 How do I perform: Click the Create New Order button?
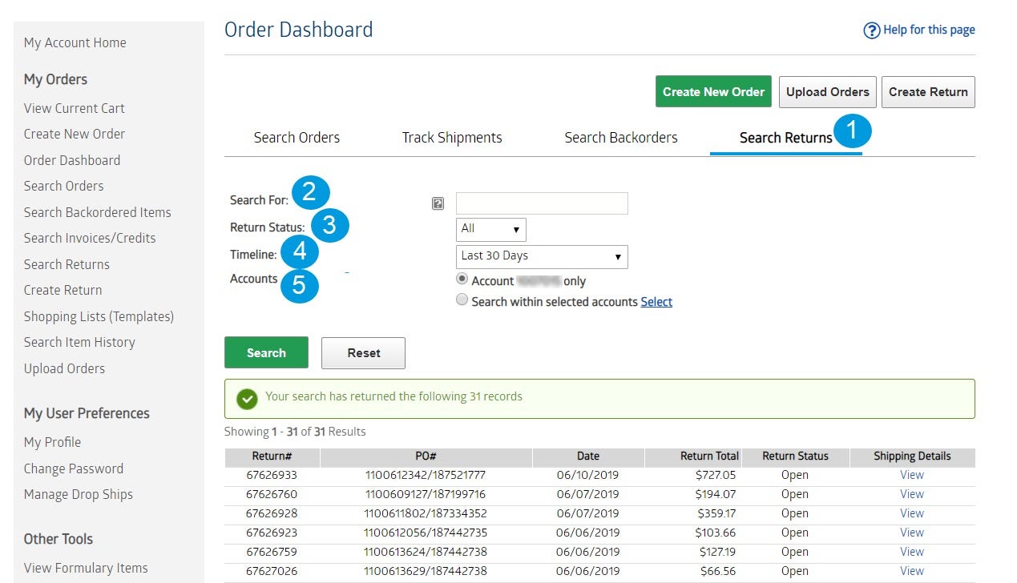(713, 92)
